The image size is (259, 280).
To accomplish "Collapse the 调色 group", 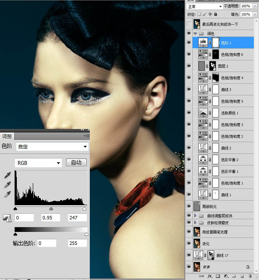I will click(195, 33).
